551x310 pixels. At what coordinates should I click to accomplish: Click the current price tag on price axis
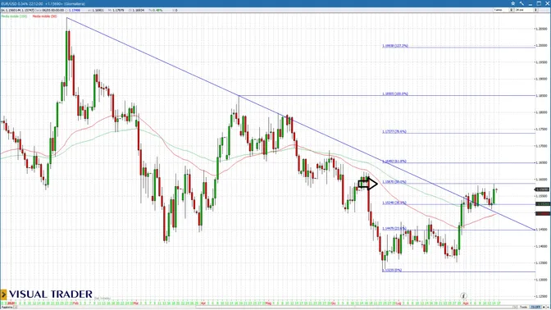pyautogui.click(x=542, y=189)
